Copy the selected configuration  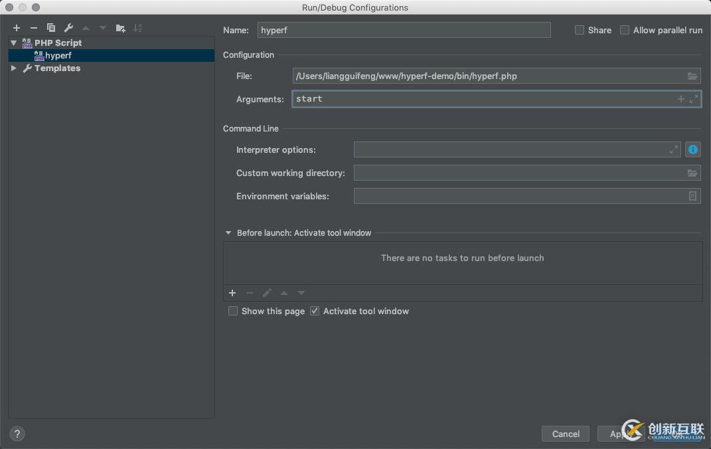[51, 28]
